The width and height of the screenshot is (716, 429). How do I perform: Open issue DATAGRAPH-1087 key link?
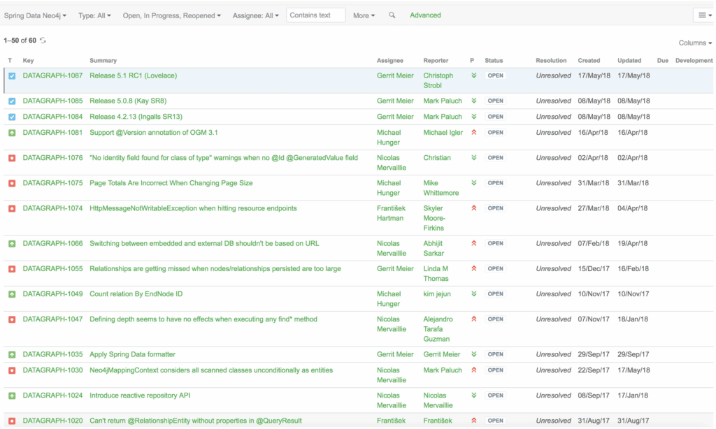[52, 75]
